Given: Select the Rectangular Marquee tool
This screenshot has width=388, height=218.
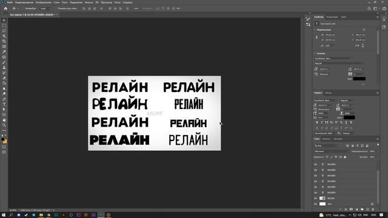Looking at the screenshot, I should pos(4,25).
